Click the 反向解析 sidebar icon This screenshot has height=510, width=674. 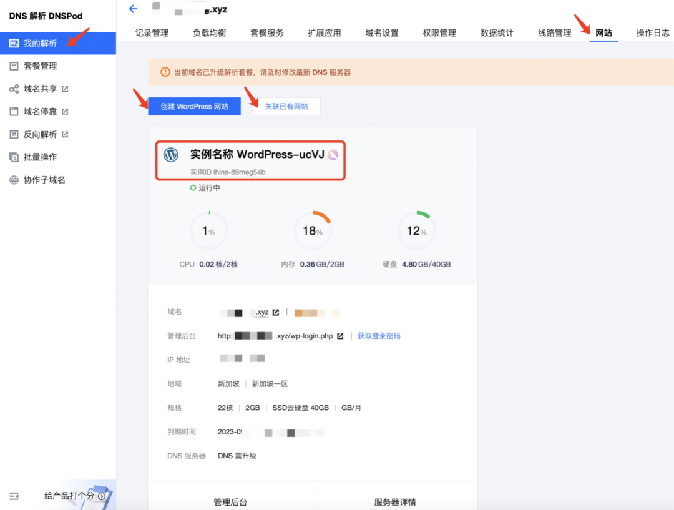click(x=14, y=134)
